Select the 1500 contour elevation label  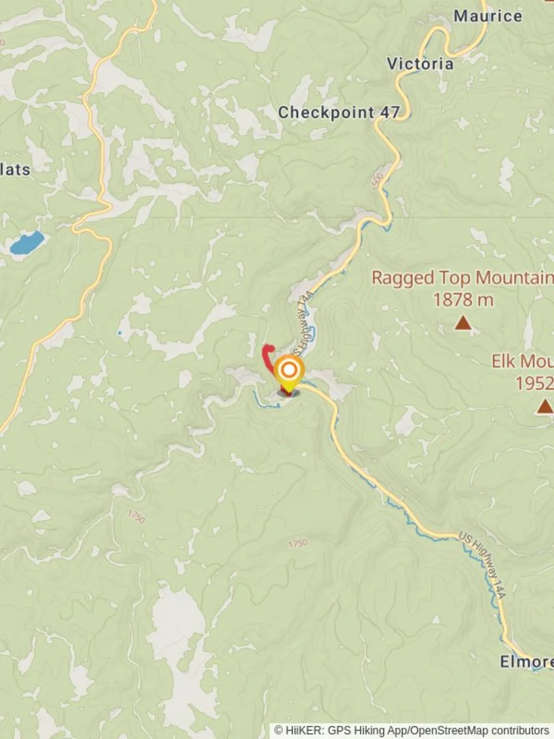click(x=378, y=181)
